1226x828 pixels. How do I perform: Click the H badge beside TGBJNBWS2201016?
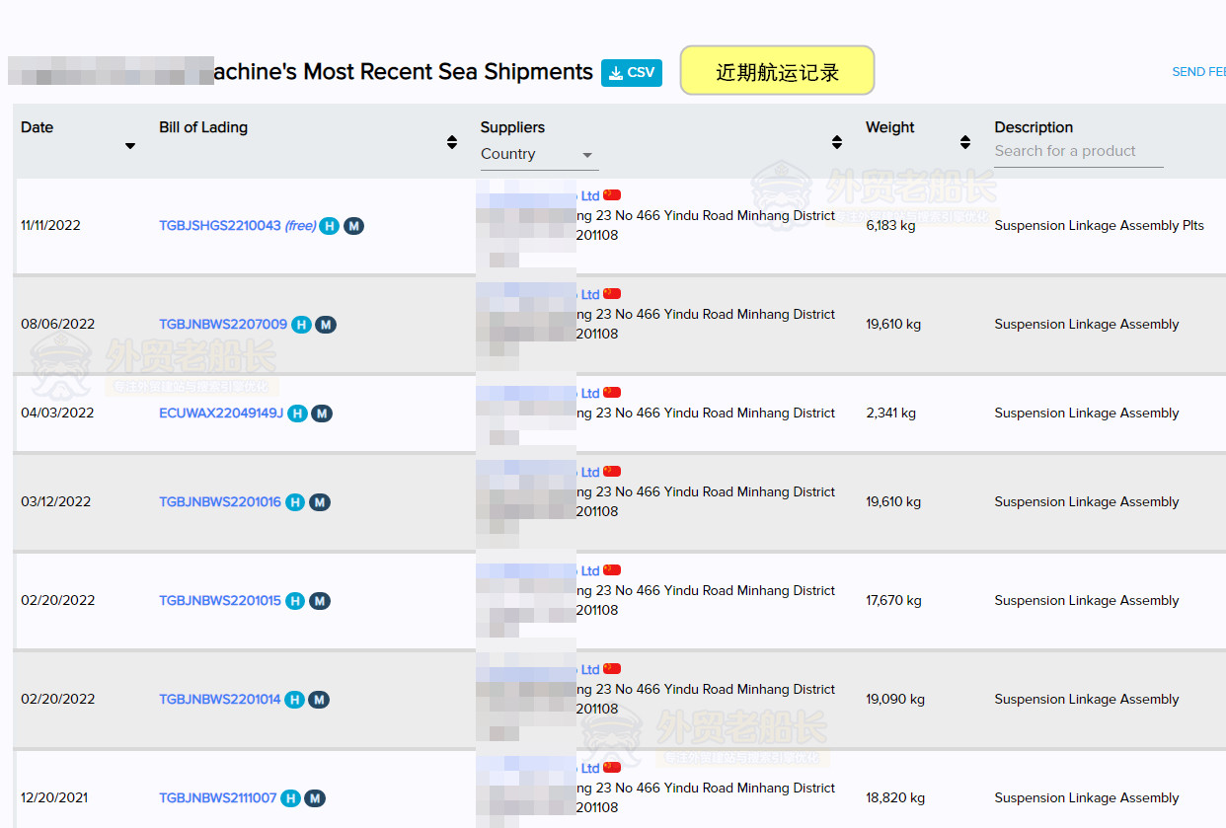pyautogui.click(x=295, y=502)
